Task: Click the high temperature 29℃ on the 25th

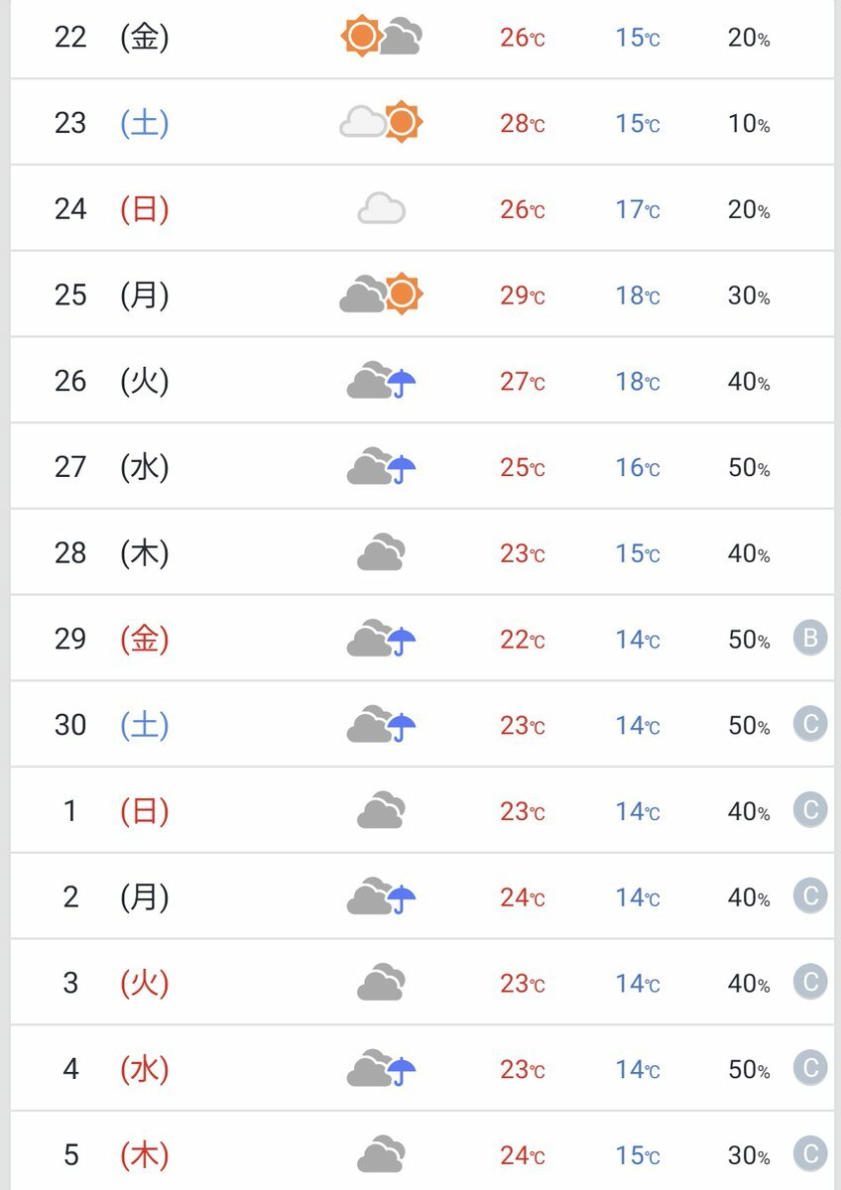Action: pyautogui.click(x=522, y=296)
